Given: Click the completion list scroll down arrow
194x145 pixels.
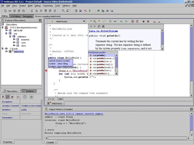Looking at the screenshot, I should 116,74.
